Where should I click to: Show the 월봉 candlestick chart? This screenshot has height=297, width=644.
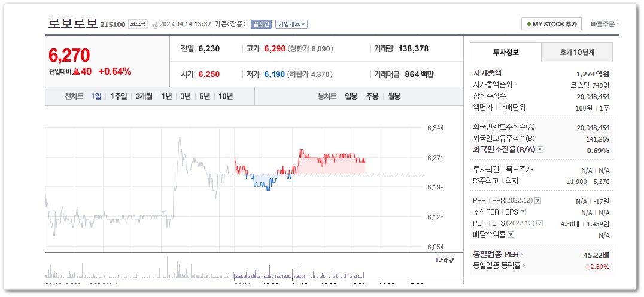point(394,97)
